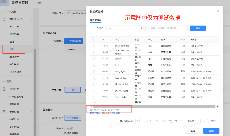Viewport: 230px width, 136px height.
Task: Collapse the 卡券核销 sidebar group
Action: click(x=31, y=112)
